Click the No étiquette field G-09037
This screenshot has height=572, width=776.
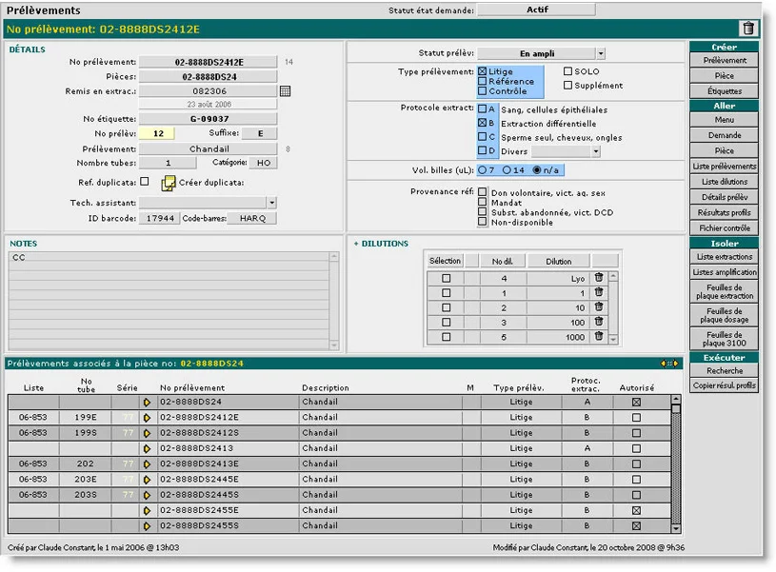click(209, 119)
